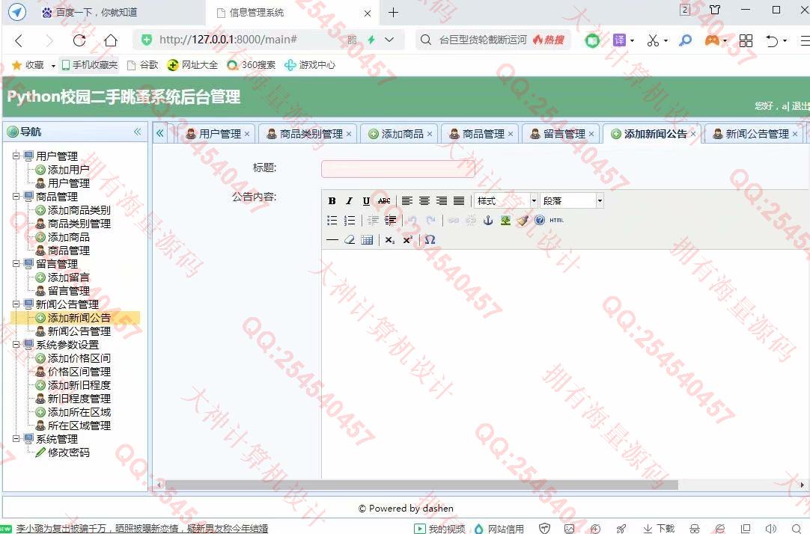Go to the browser home page
This screenshot has width=810, height=534.
tap(111, 40)
